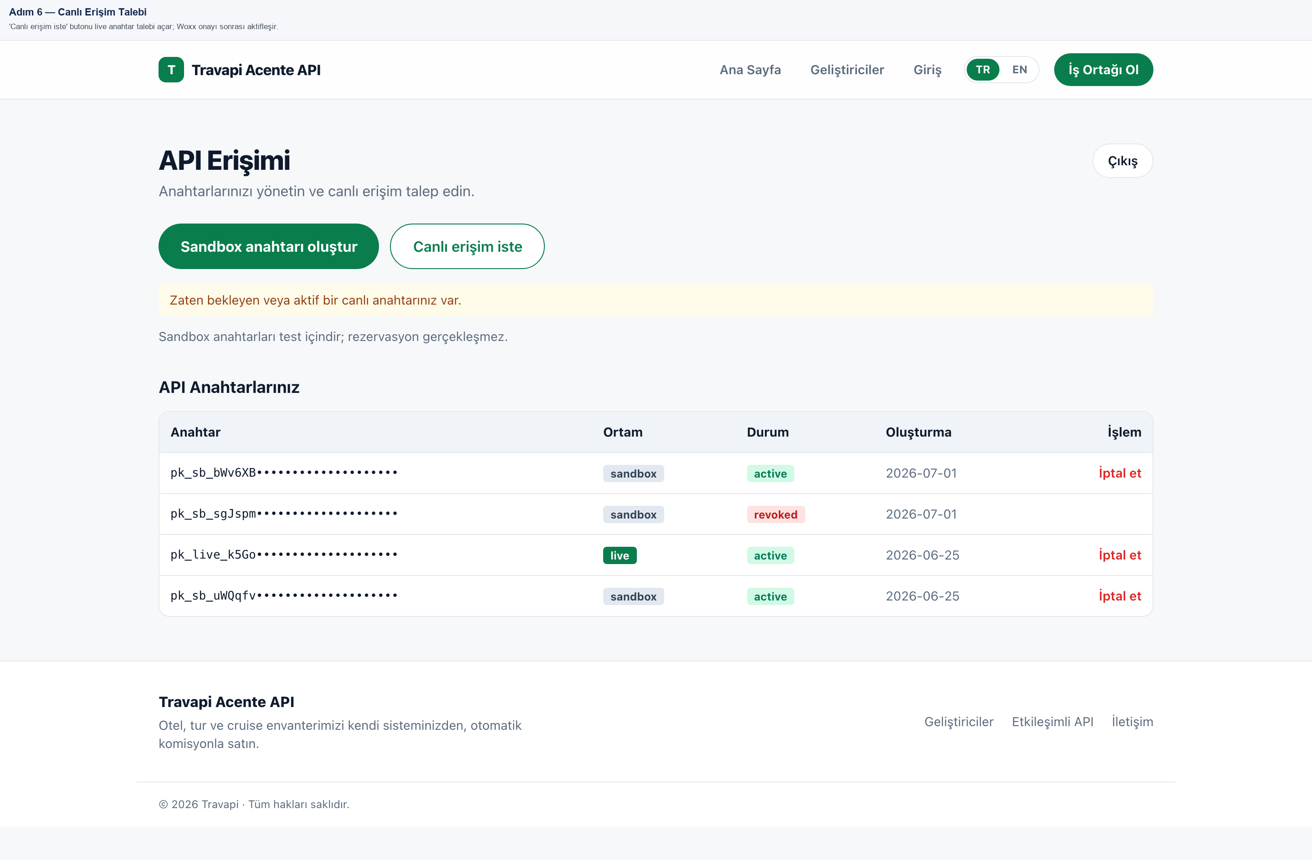This screenshot has height=860, width=1312.
Task: Click the sandbox badge for pk_sb_uWQqfv
Action: [x=633, y=597]
